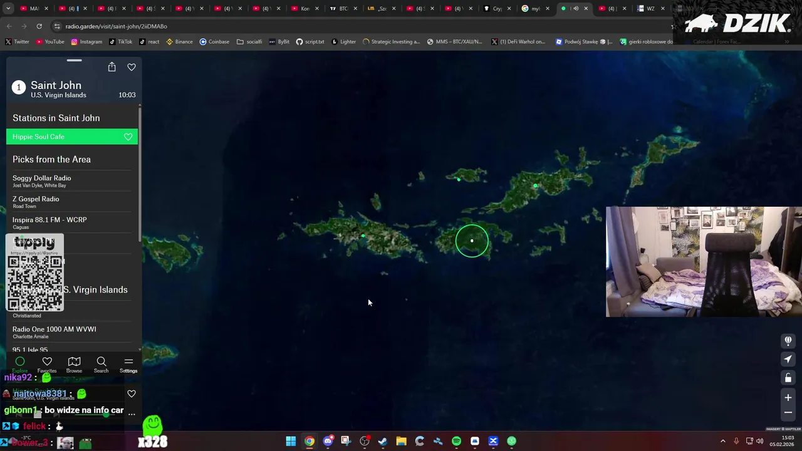Switch to the Explore tab

coord(20,365)
